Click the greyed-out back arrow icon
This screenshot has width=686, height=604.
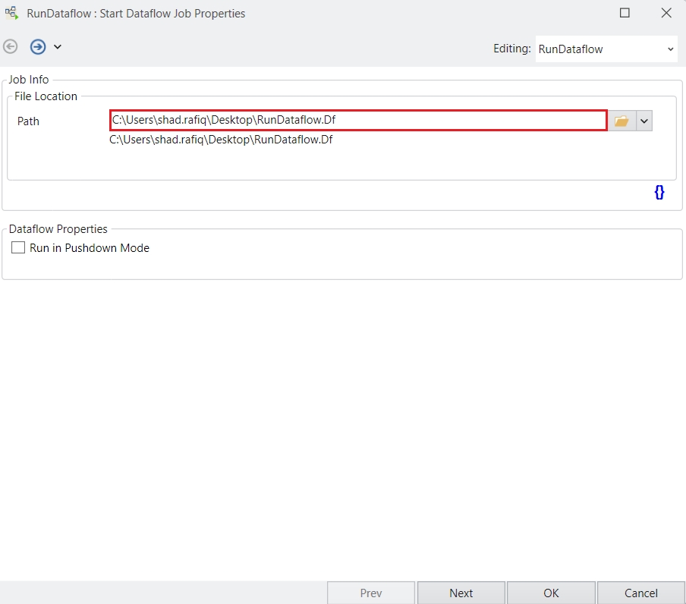[11, 47]
